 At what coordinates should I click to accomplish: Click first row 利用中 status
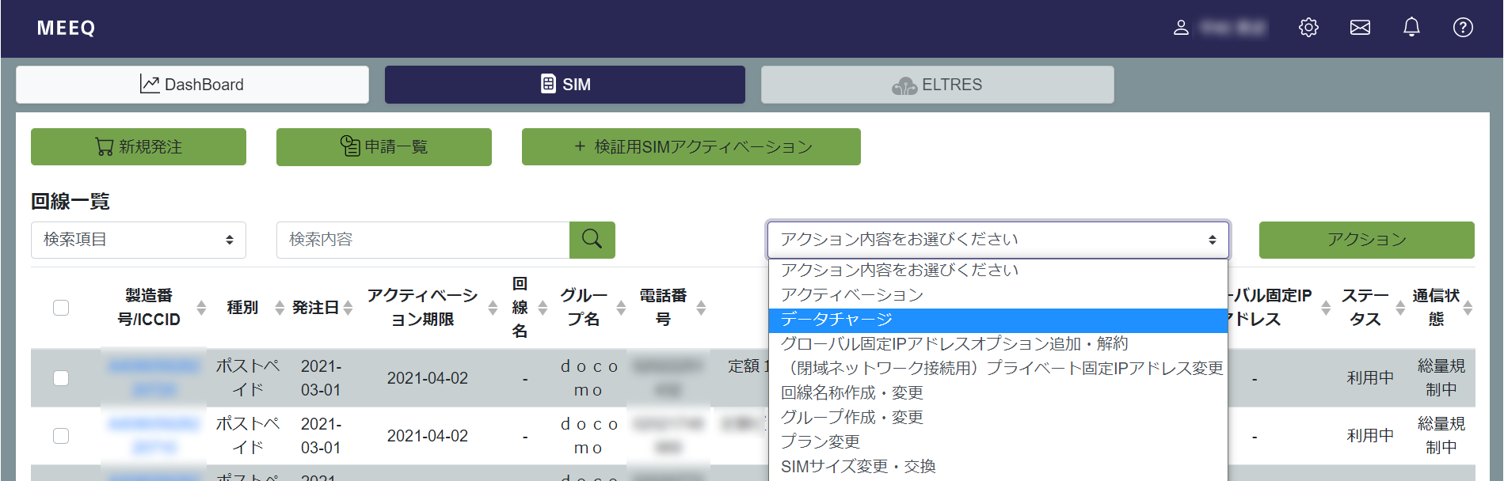1371,378
